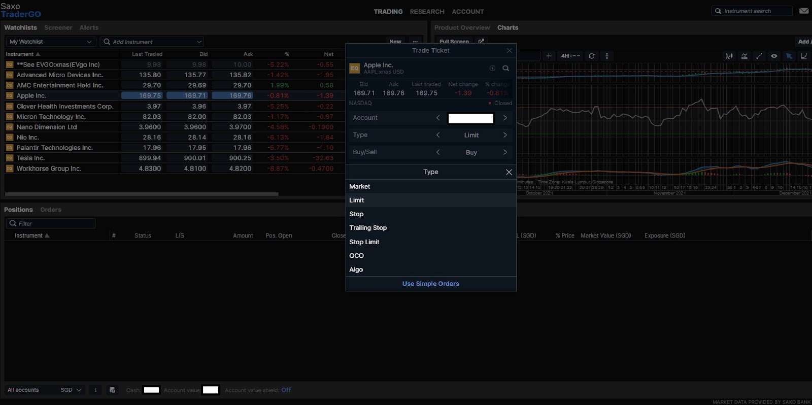Viewport: 812px width, 405px height.
Task: Open the My Watchlist dropdown
Action: point(51,42)
